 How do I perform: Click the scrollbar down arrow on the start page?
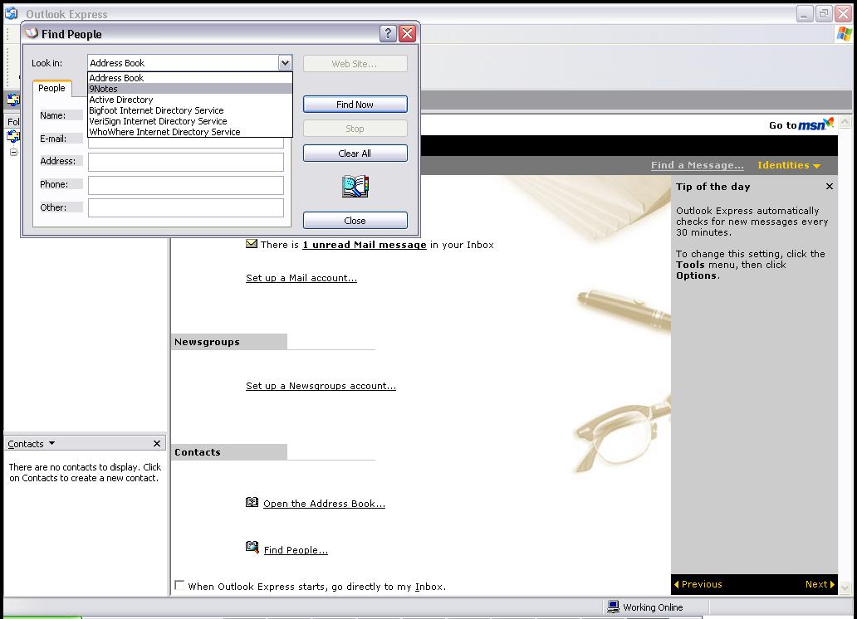tap(845, 587)
